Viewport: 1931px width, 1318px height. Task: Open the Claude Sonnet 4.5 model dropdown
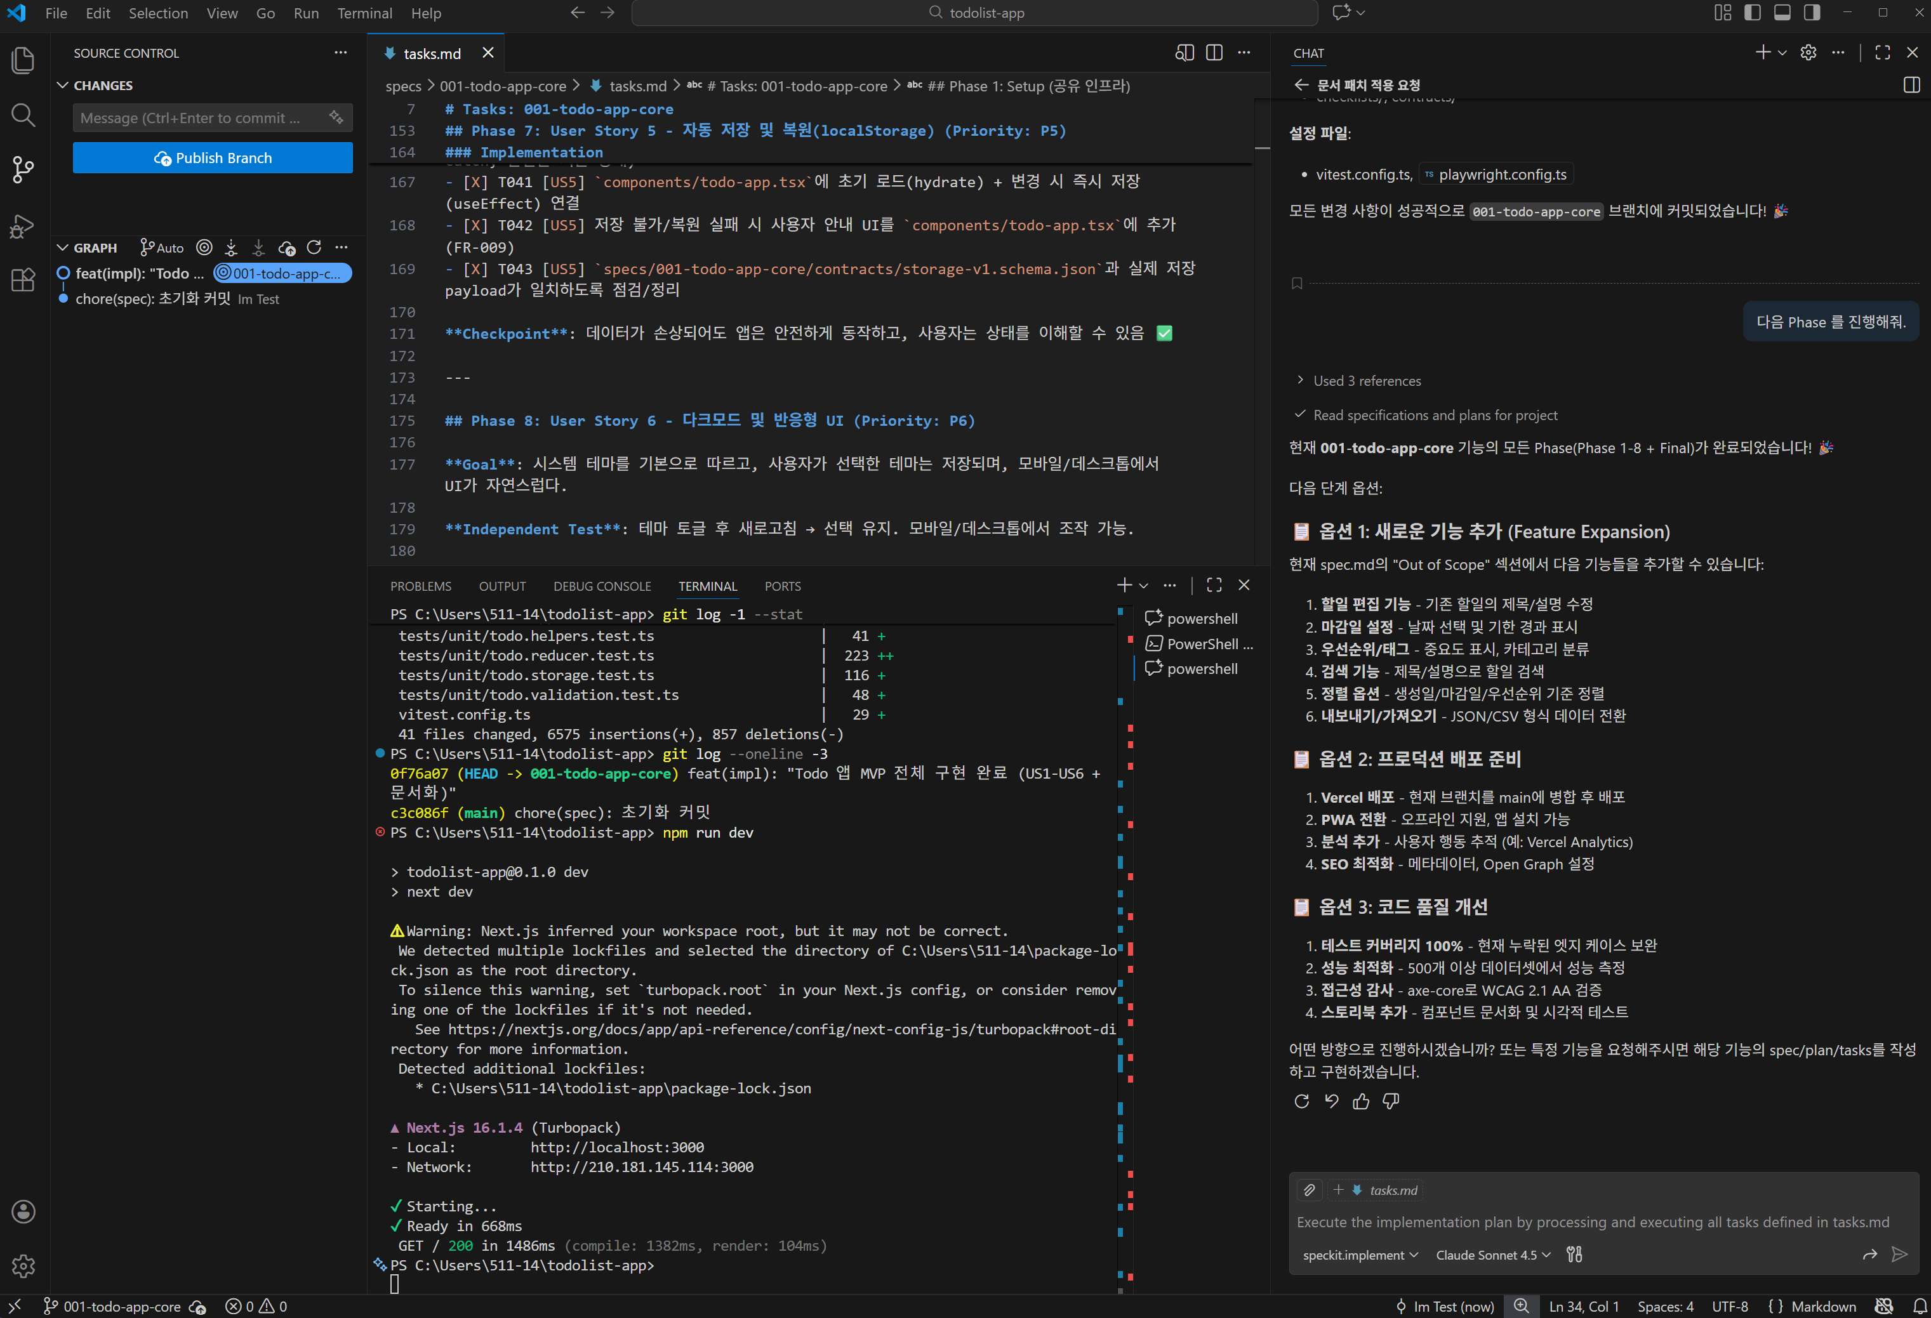1493,1255
